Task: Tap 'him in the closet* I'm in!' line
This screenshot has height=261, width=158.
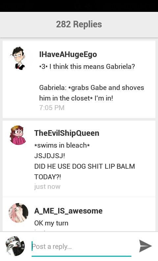Action: pos(76,98)
